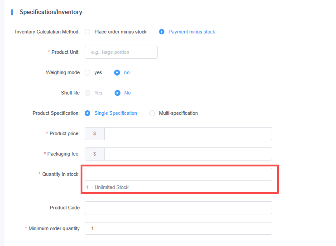Switch to Multi-specification option

[x=152, y=114]
